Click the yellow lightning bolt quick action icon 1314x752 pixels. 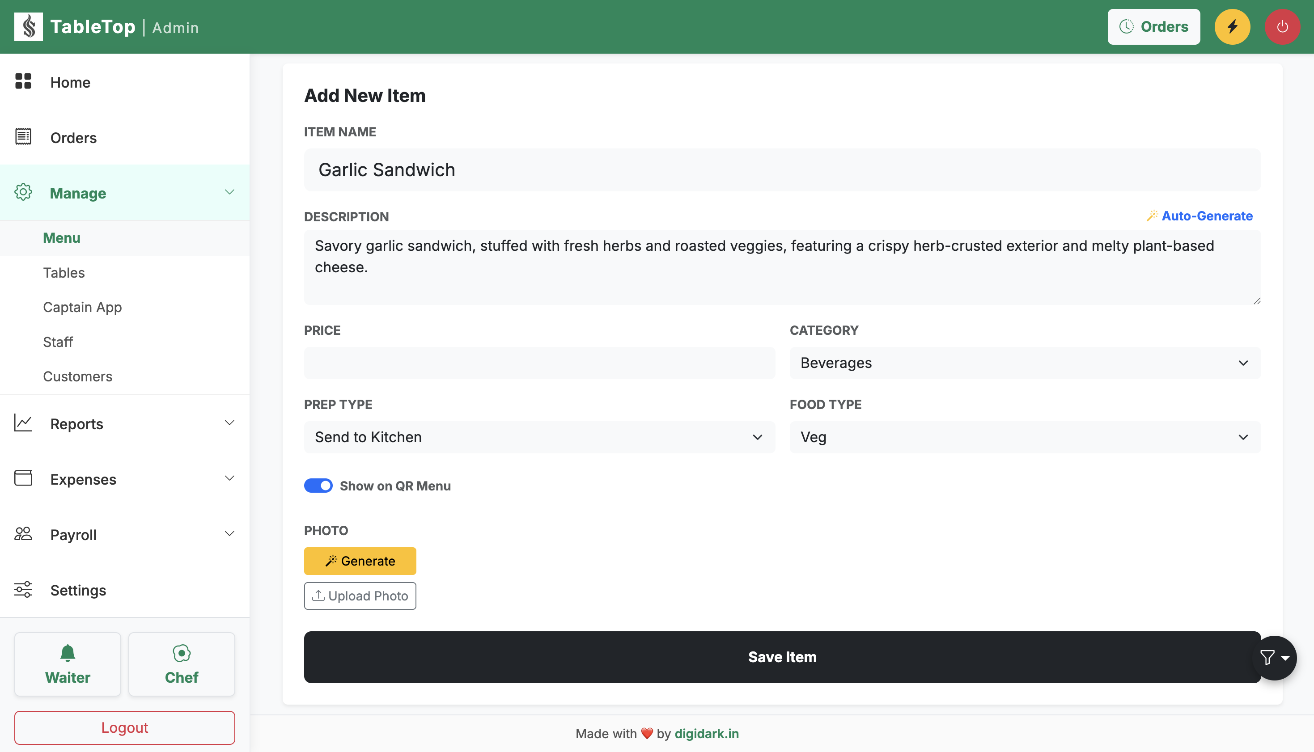pos(1233,27)
